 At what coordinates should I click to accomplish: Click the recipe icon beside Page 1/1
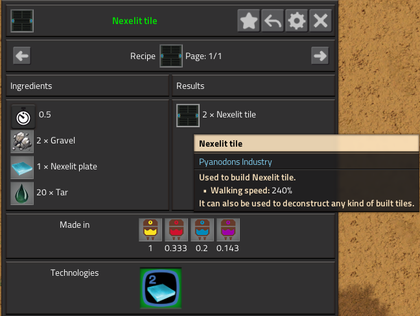click(x=171, y=56)
